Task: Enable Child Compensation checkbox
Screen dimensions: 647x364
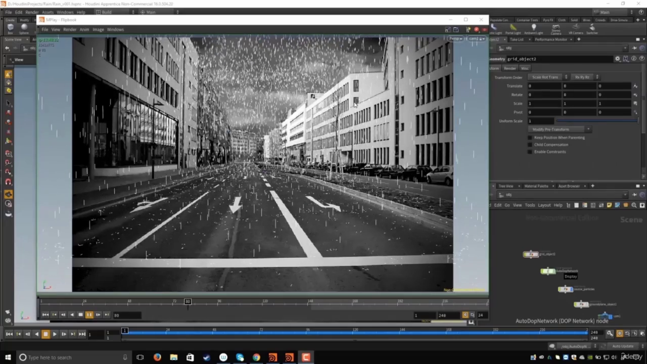Action: 530,145
